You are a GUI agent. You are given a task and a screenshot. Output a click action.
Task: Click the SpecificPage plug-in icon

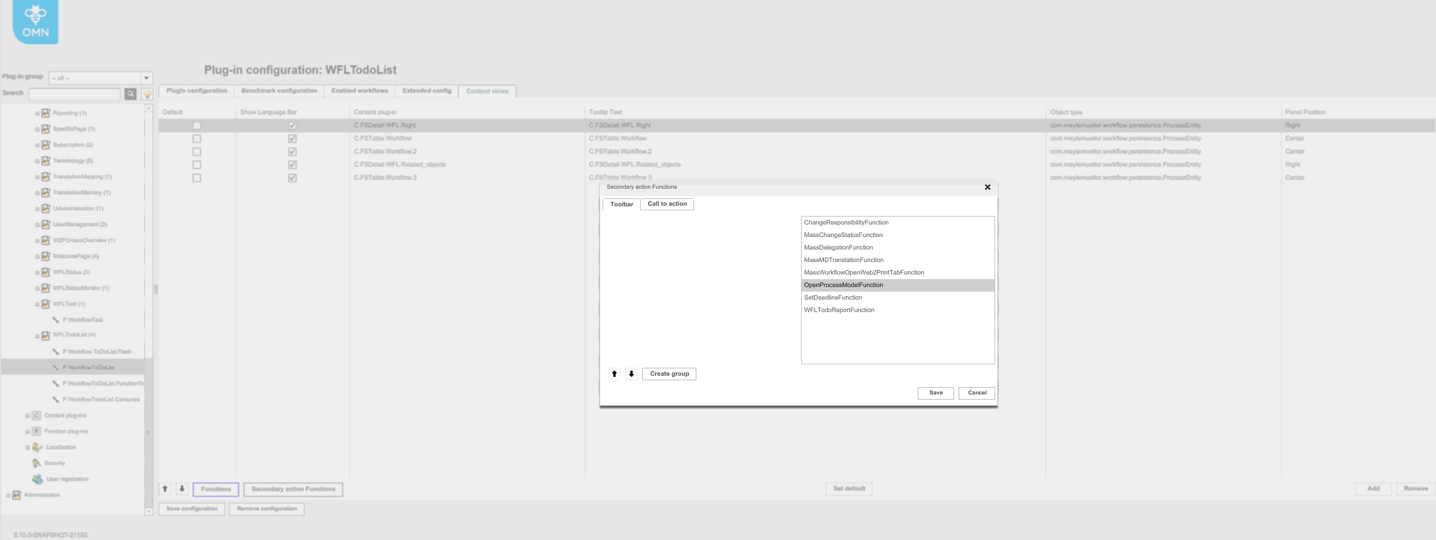pos(46,129)
